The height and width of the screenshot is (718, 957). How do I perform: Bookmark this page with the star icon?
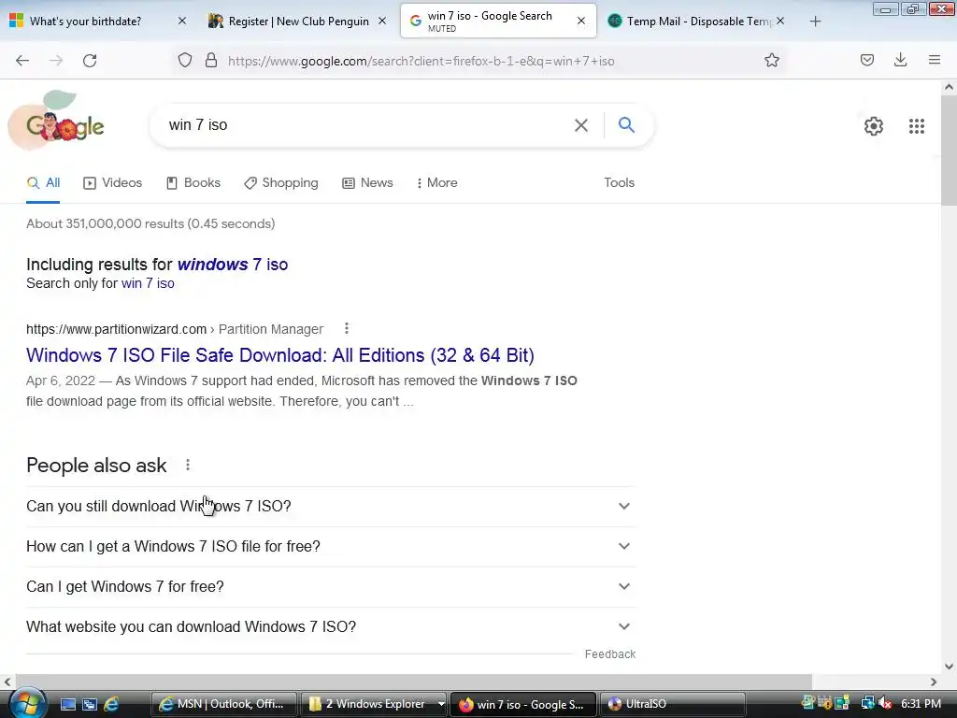pos(772,60)
